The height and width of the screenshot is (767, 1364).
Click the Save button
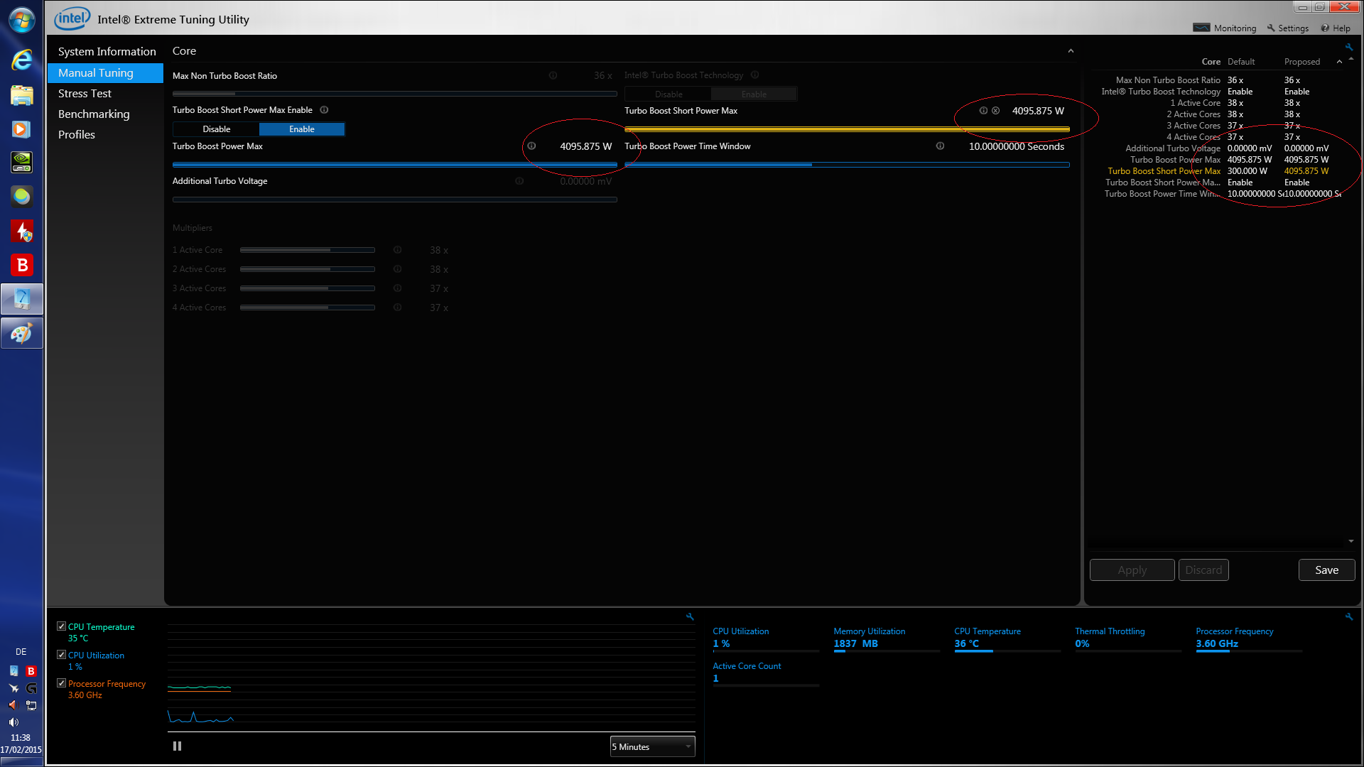pyautogui.click(x=1326, y=570)
